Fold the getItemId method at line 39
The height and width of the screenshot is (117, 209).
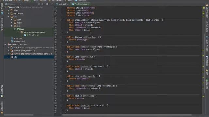coord(61,57)
